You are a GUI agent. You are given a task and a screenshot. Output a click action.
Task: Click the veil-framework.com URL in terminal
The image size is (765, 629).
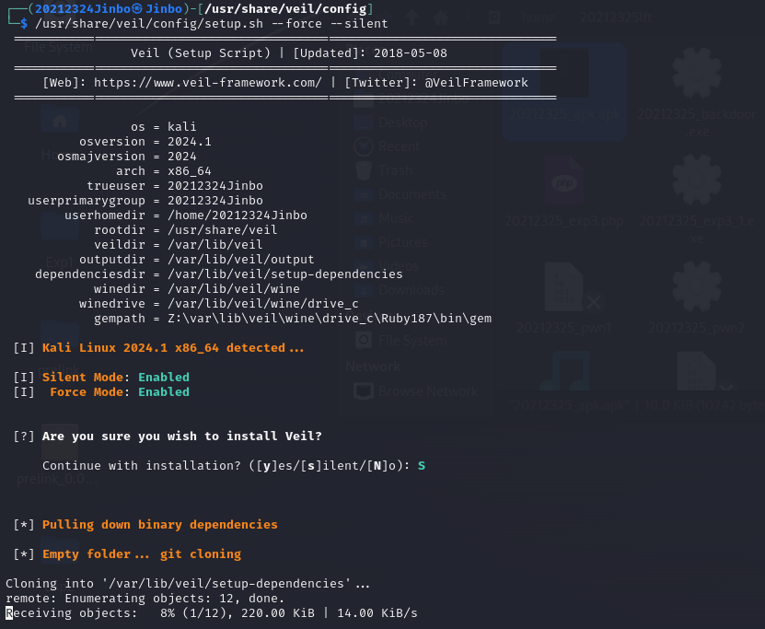click(x=207, y=83)
